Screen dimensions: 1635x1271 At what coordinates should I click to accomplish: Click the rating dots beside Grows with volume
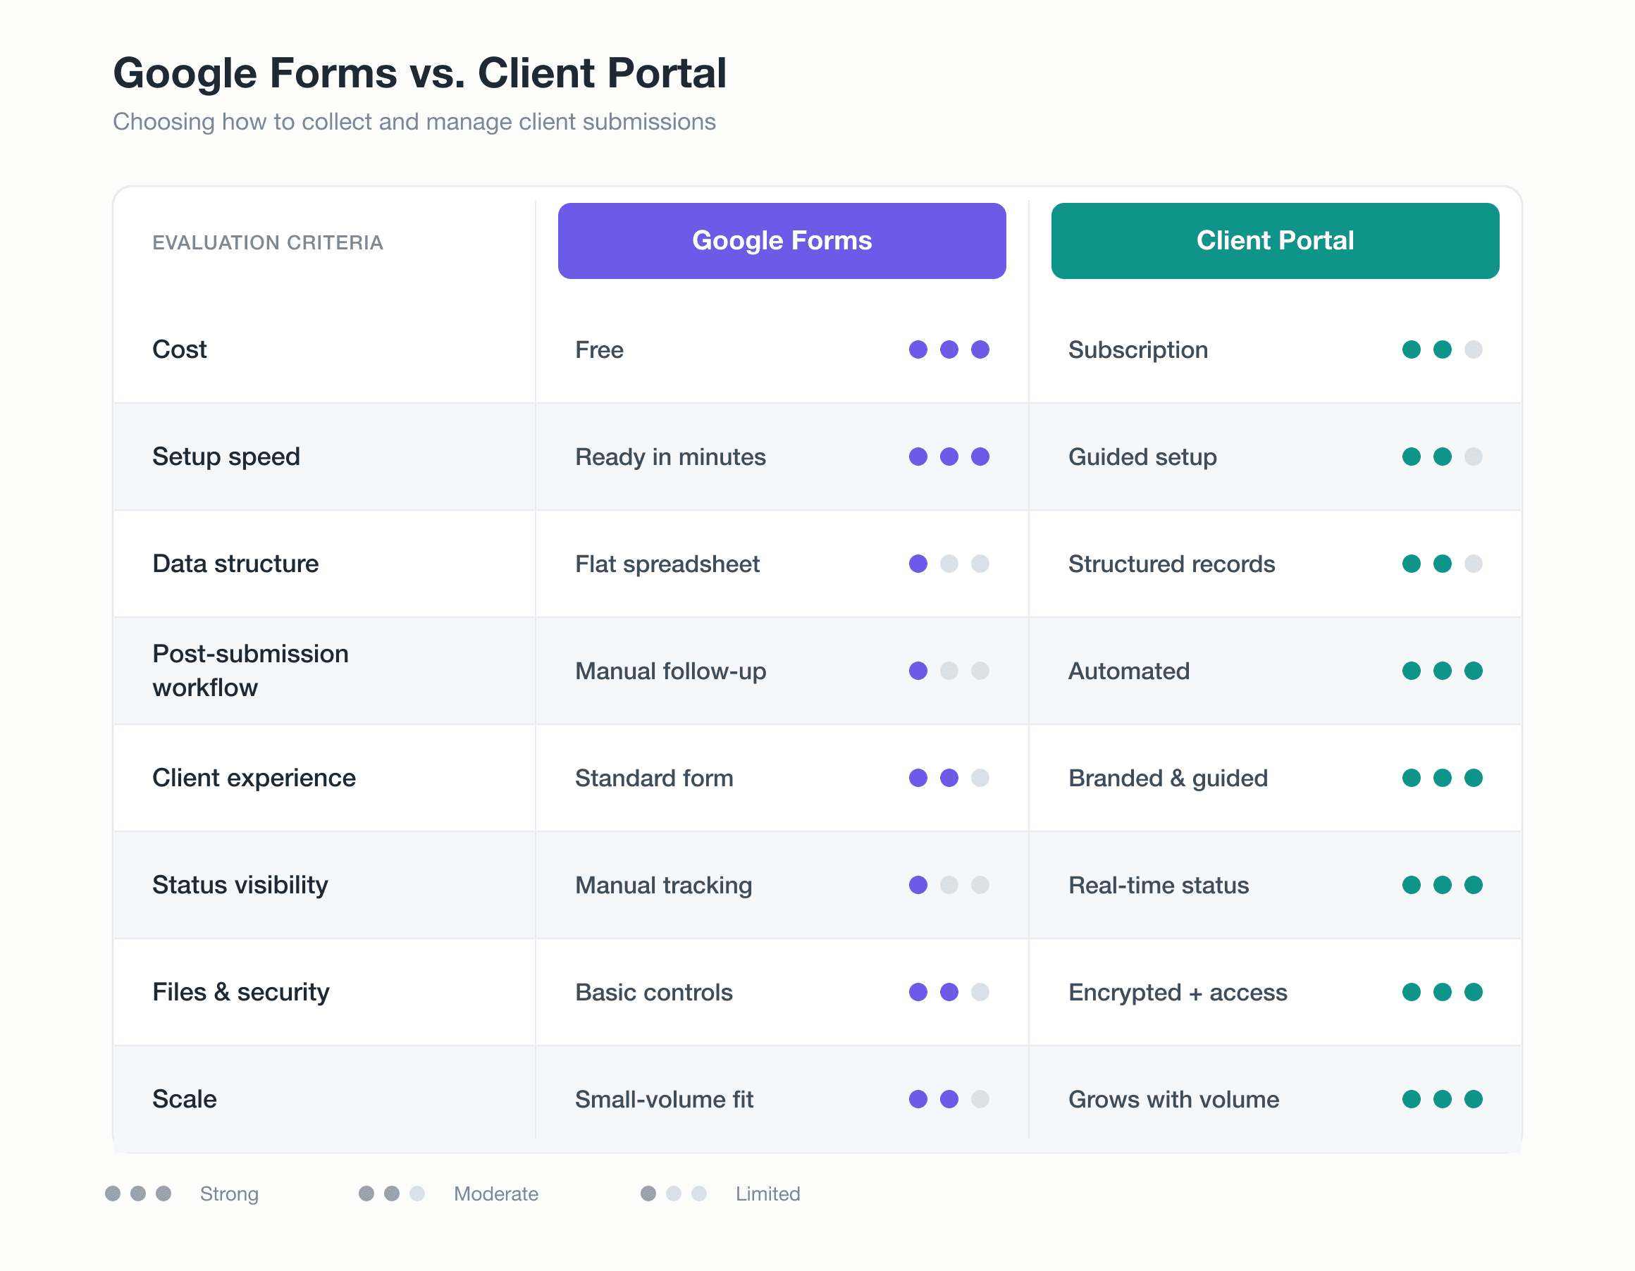coord(1442,1099)
